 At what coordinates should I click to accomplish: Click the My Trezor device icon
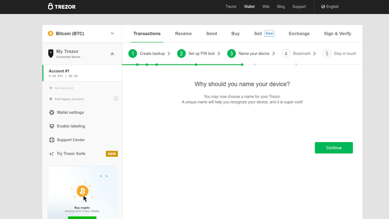(x=51, y=53)
